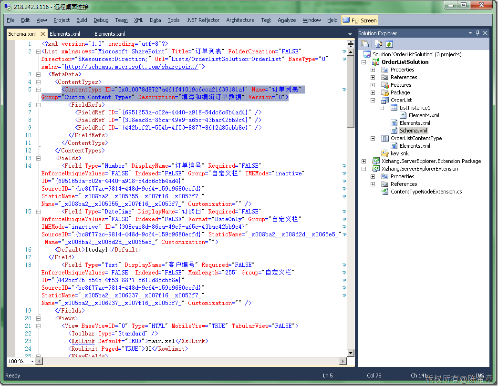
Task: Close the Schema.xml editor tab
Action: coord(43,34)
